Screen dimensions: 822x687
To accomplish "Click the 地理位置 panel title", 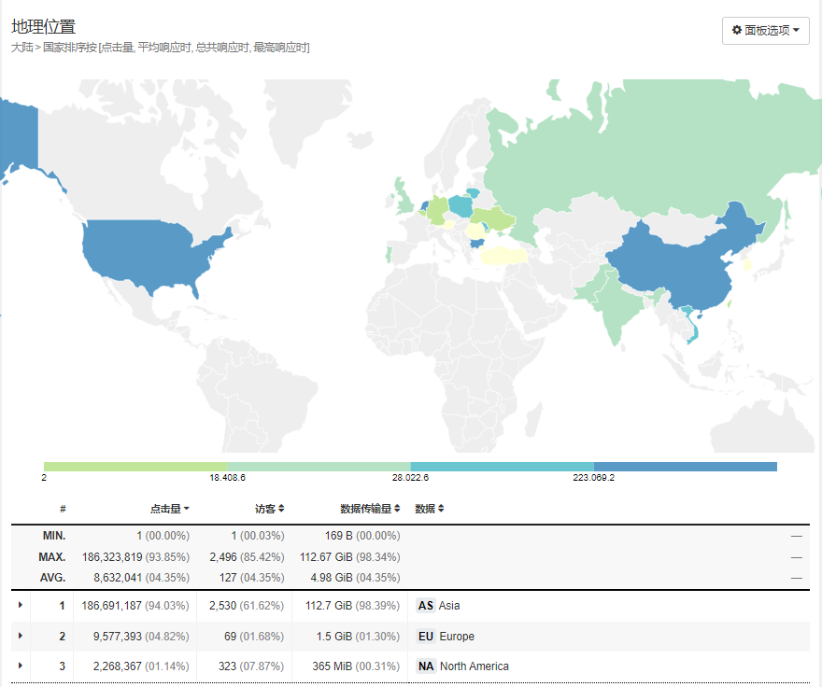I will click(43, 26).
